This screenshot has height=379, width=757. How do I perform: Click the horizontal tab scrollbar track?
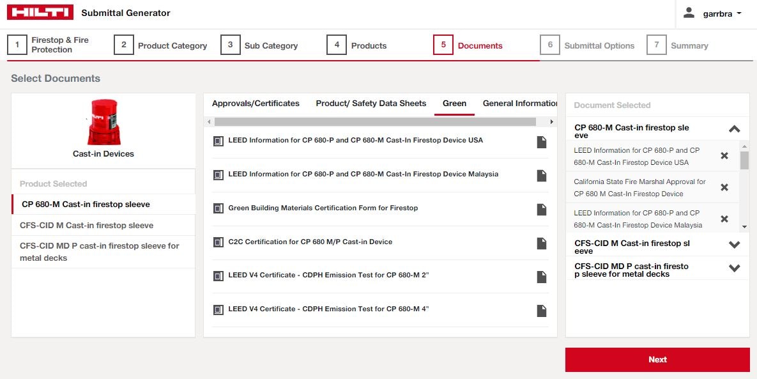coord(375,122)
